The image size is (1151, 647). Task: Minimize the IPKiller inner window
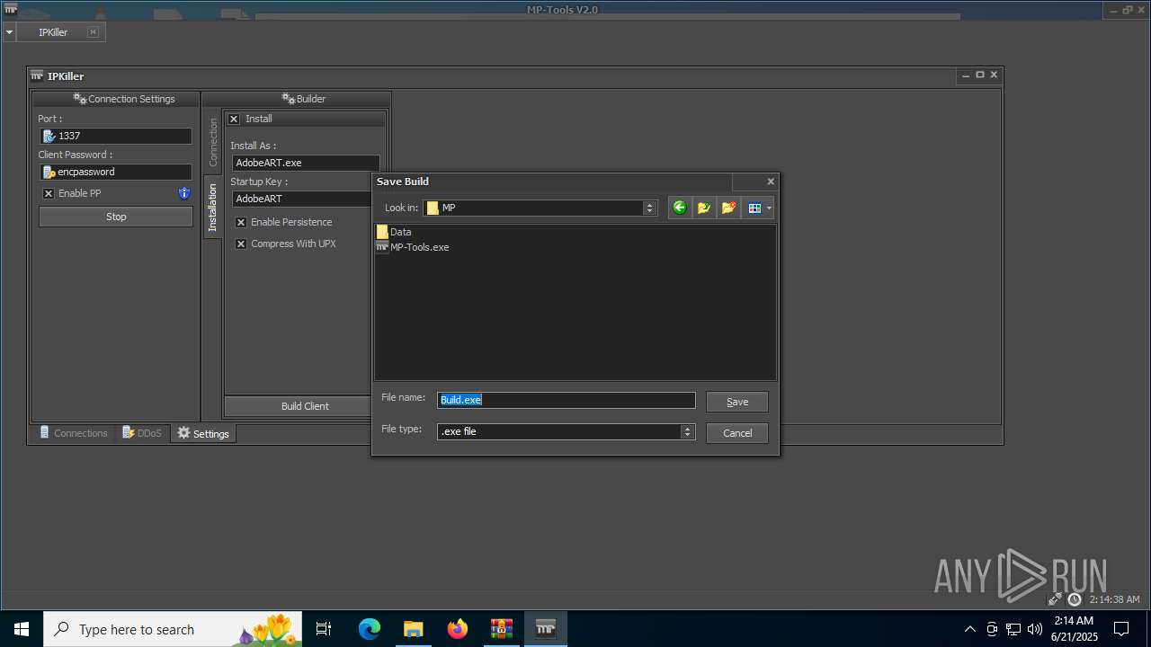(966, 75)
